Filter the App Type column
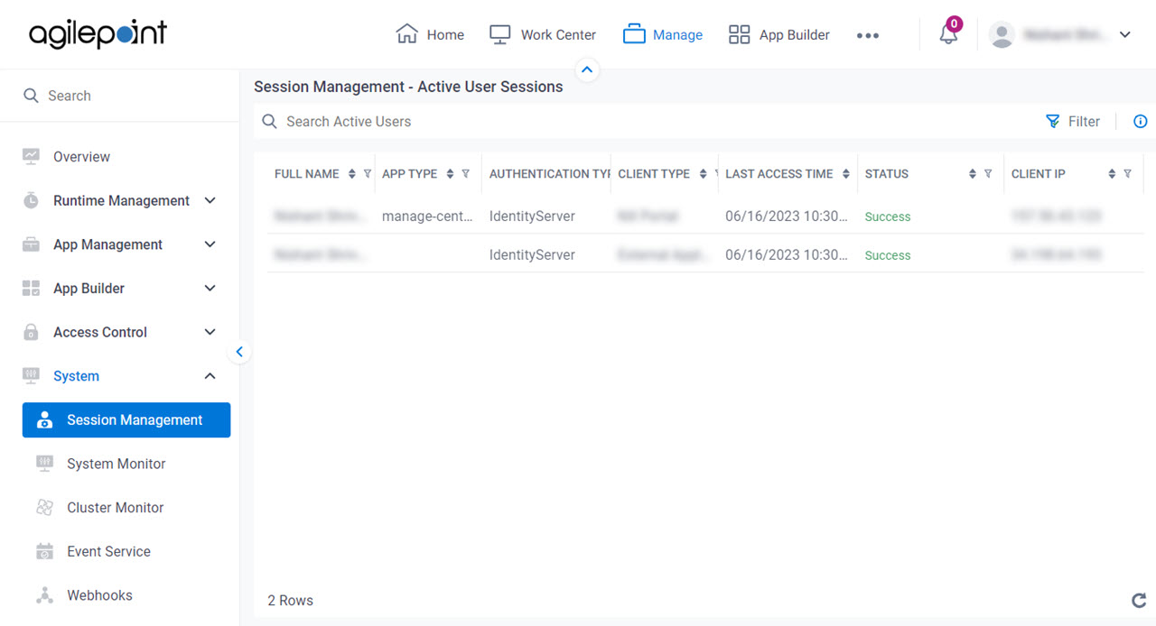 (x=465, y=174)
